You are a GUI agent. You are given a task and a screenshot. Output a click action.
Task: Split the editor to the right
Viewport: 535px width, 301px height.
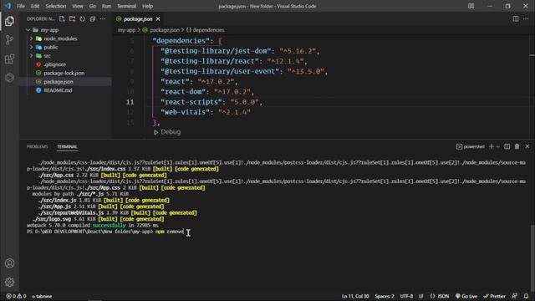(x=516, y=19)
